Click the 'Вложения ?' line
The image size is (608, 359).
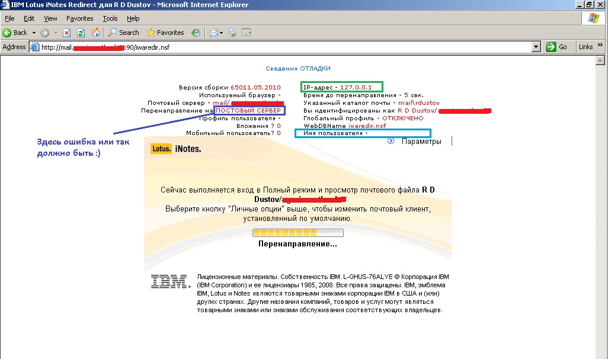258,126
